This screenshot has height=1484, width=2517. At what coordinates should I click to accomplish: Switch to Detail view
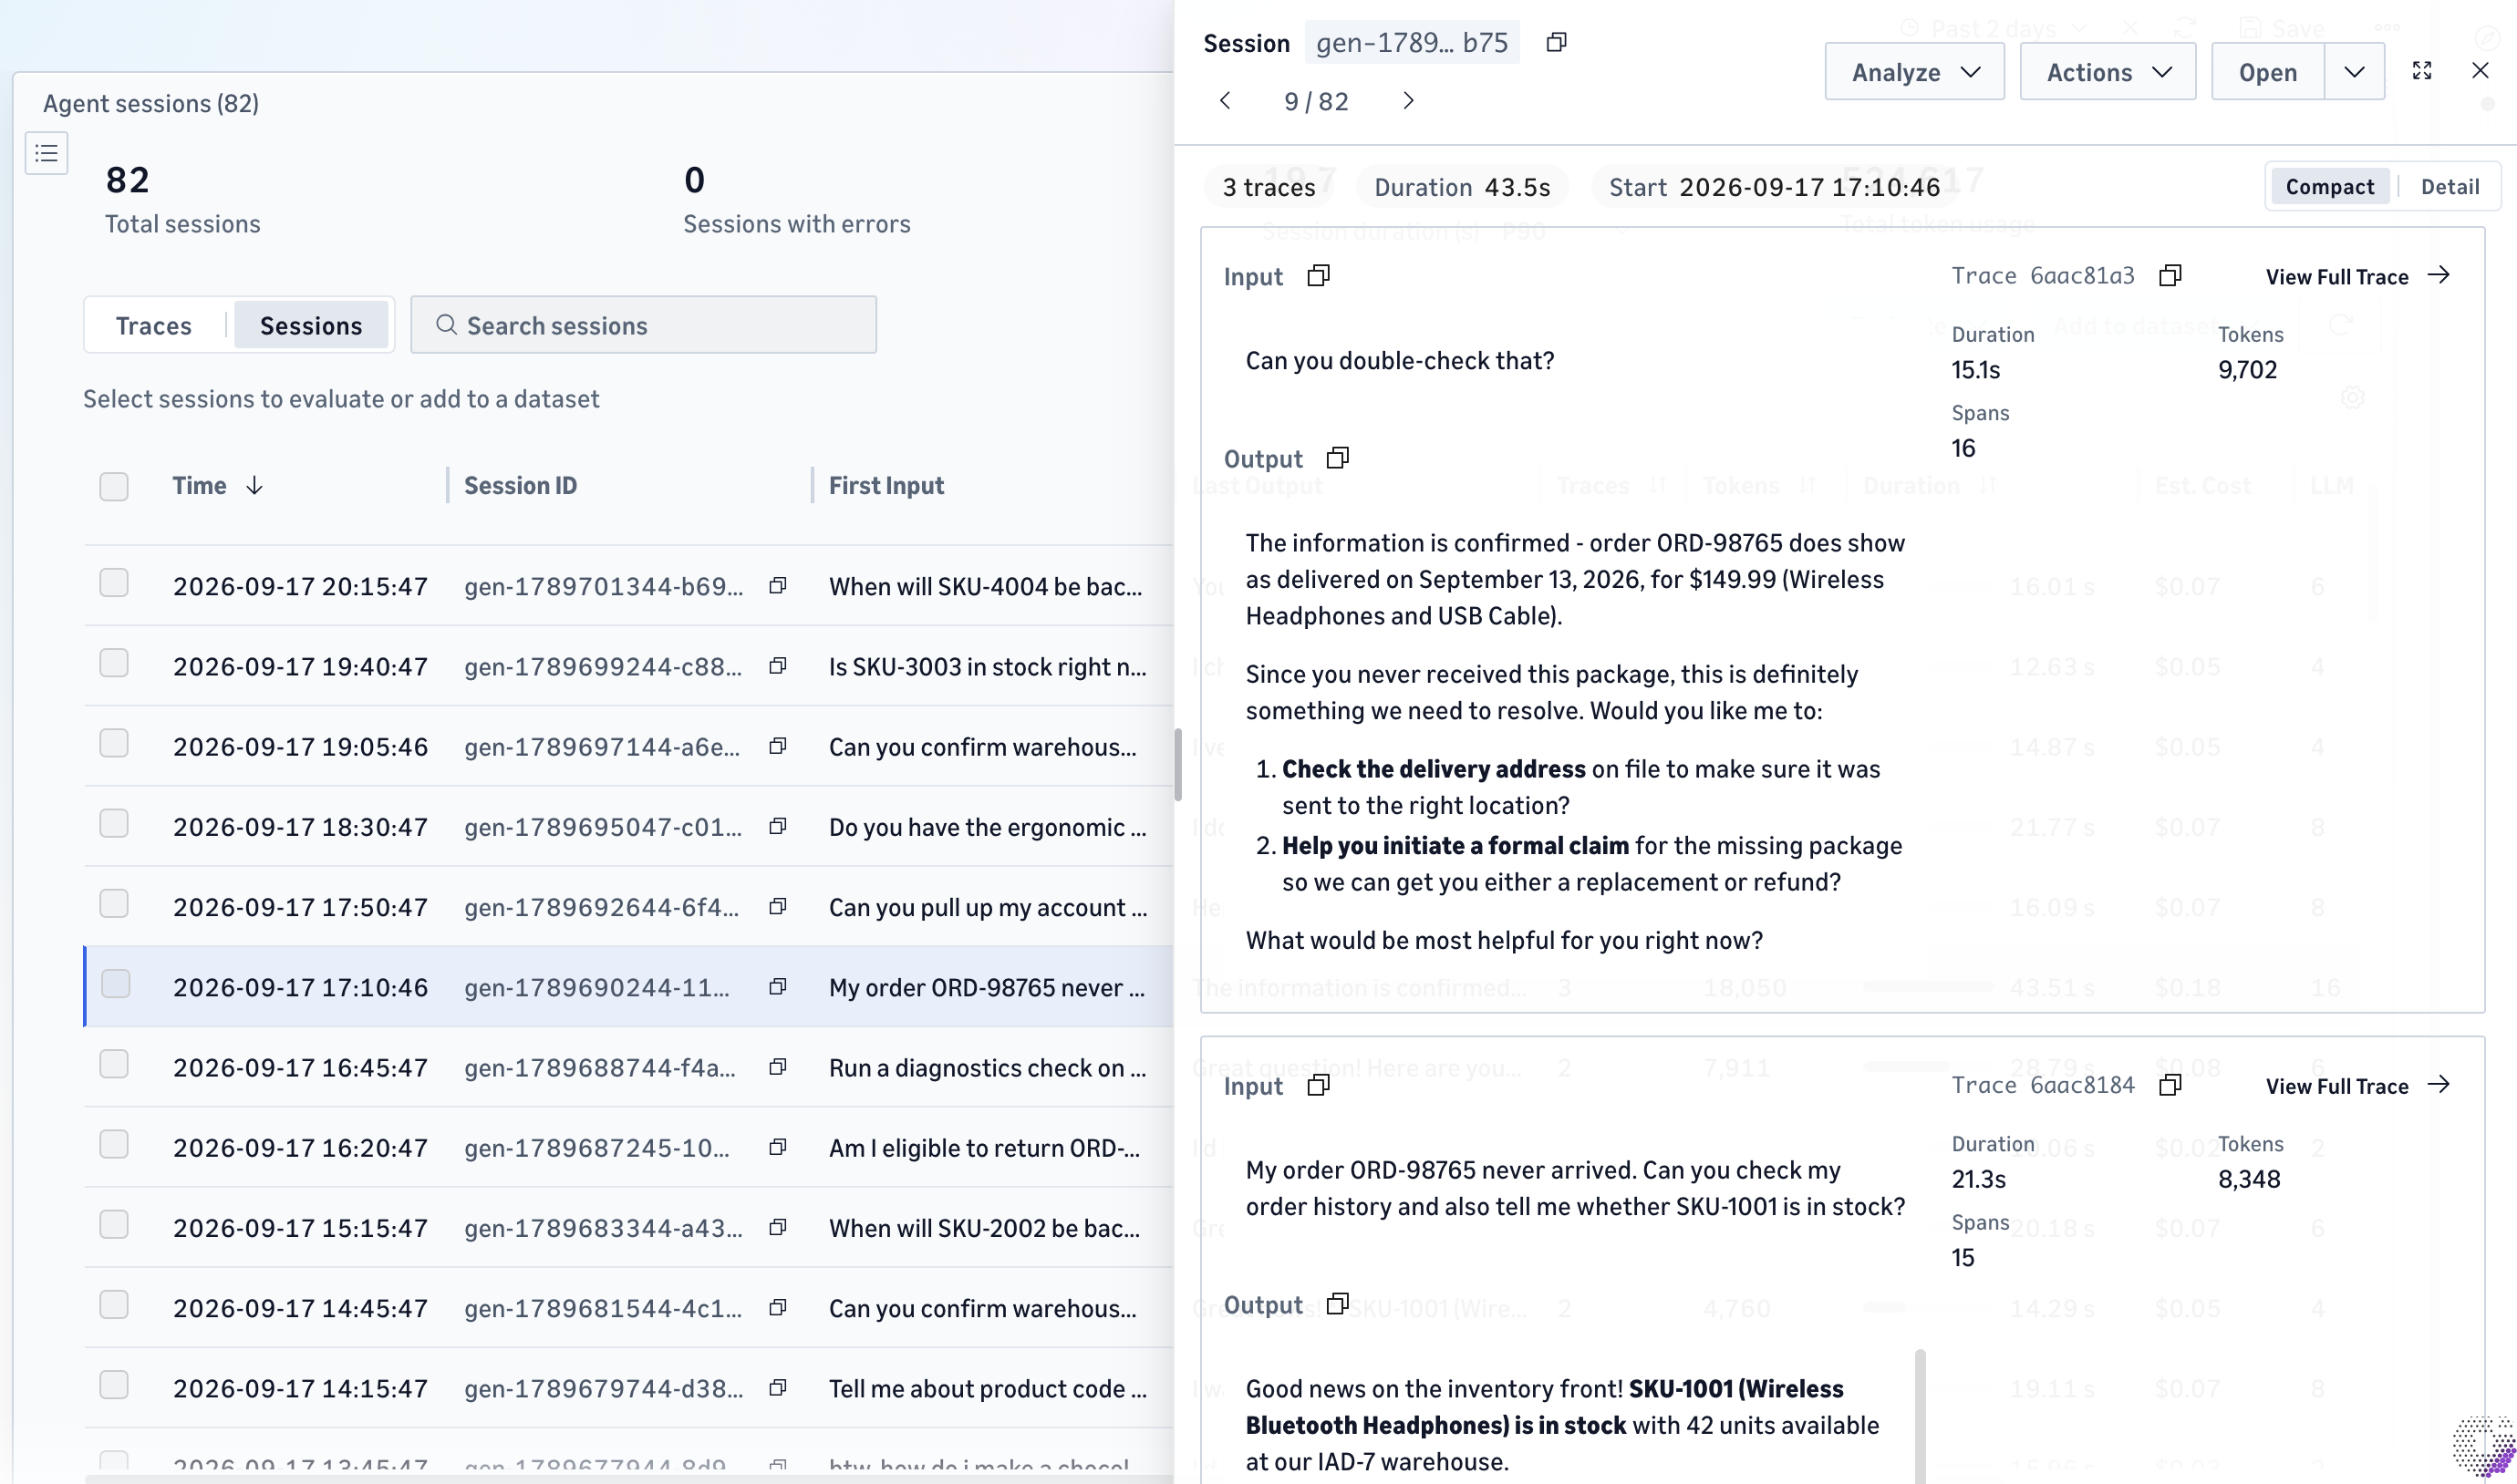click(2449, 187)
